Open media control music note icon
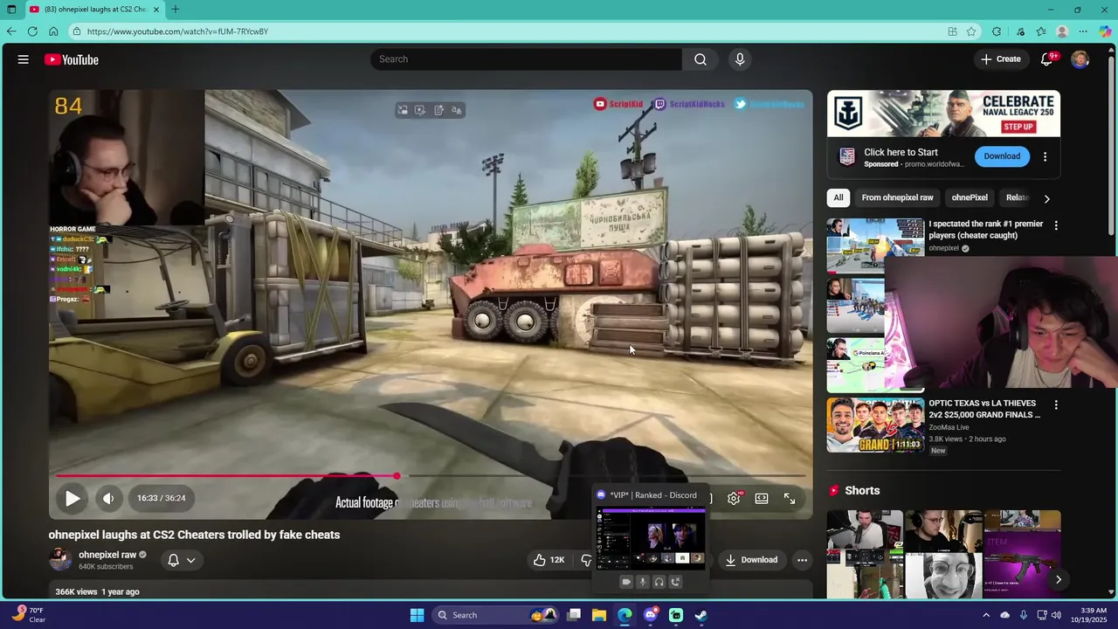1118x629 pixels. (x=1020, y=31)
